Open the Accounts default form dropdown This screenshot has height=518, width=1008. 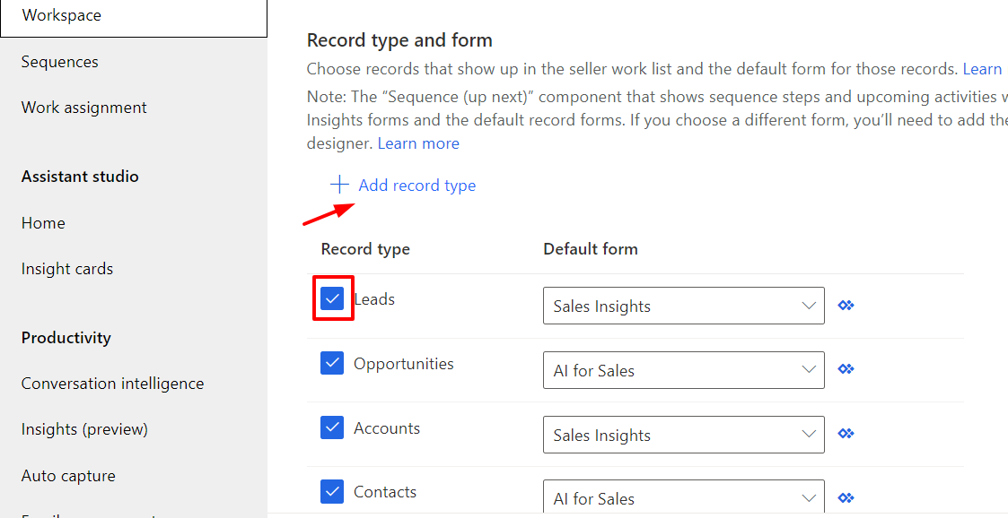click(x=683, y=435)
